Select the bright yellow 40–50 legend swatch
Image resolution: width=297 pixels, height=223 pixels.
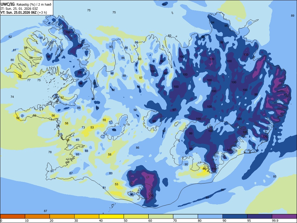111,216
